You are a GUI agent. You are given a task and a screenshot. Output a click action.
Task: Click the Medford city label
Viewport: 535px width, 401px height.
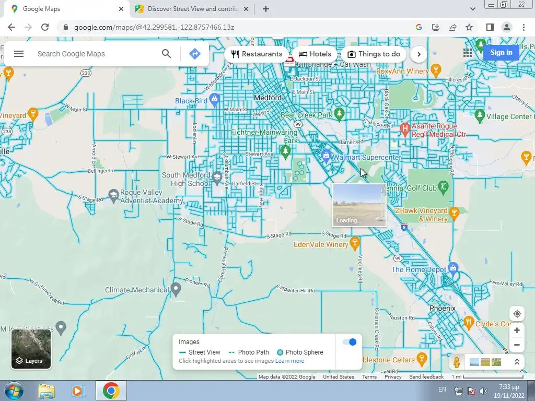pos(268,98)
